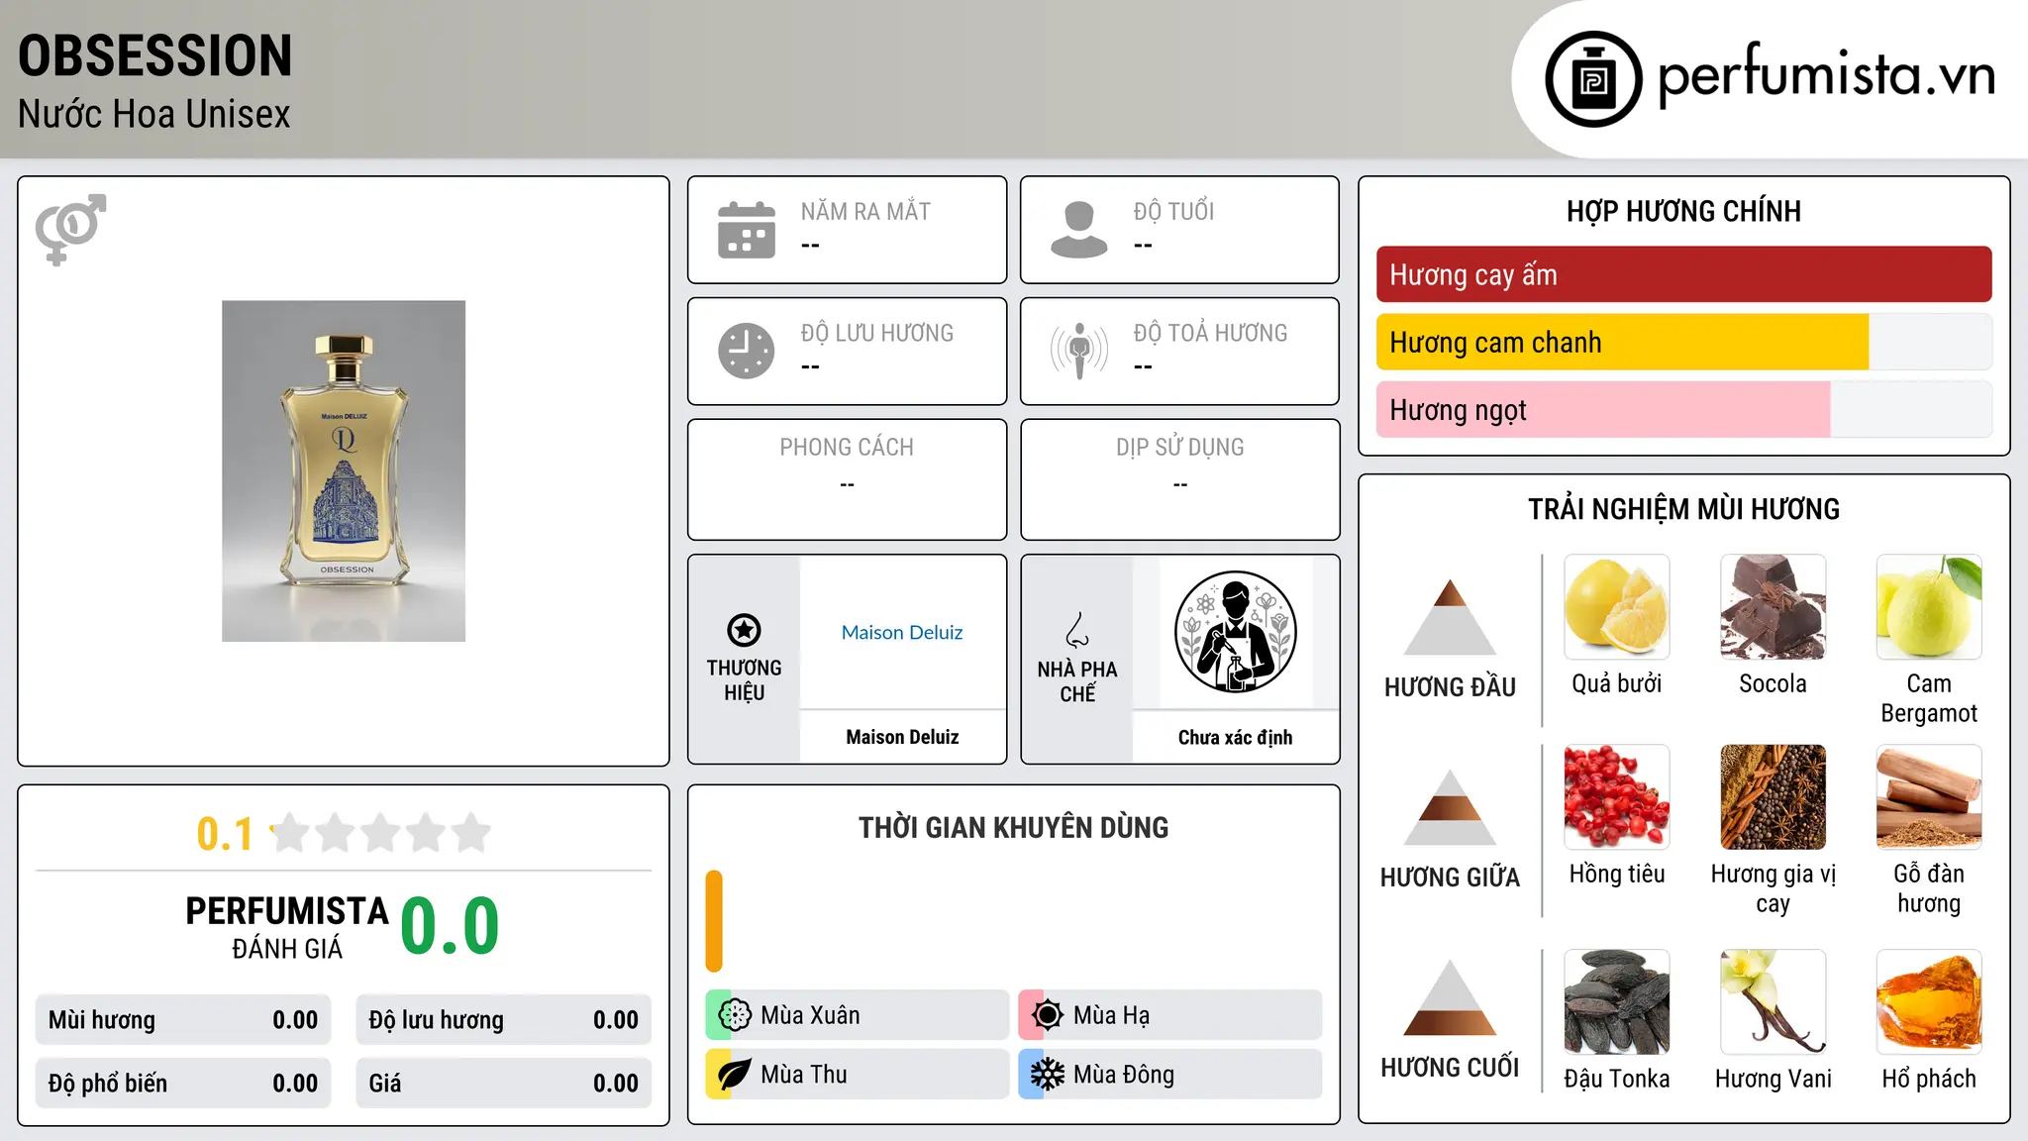Open the Maison Deluiz brand link
The height and width of the screenshot is (1141, 2028).
[x=902, y=632]
